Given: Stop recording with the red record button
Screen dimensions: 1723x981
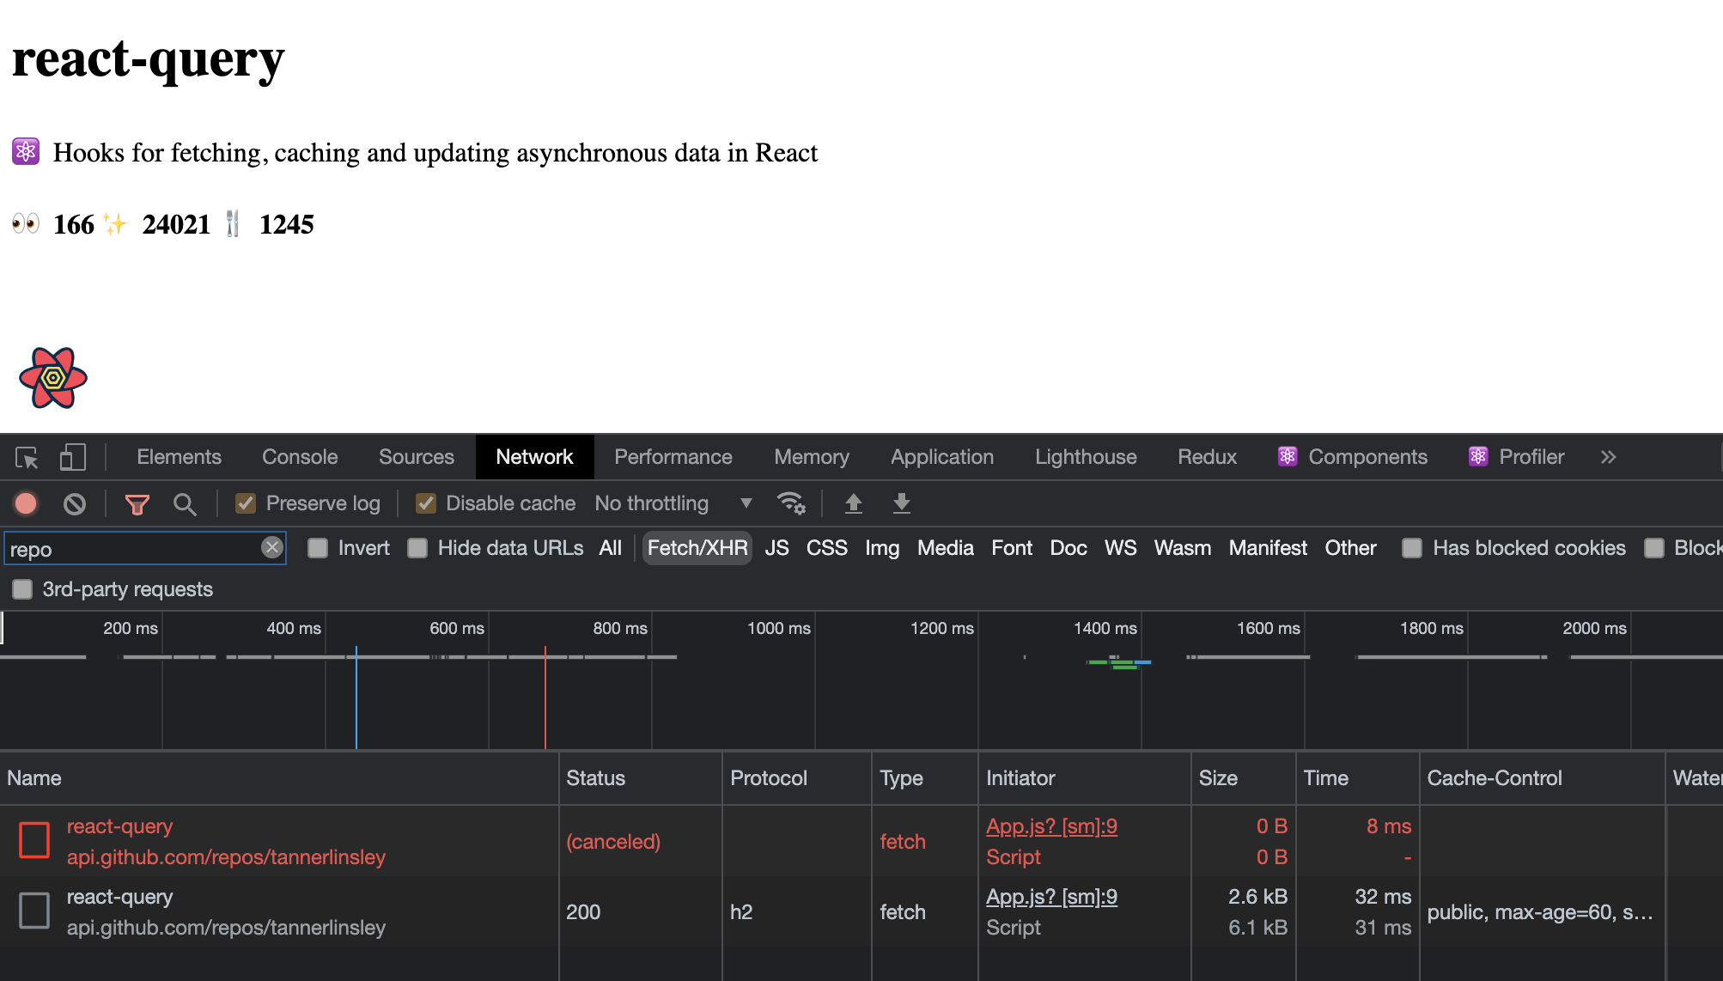Looking at the screenshot, I should click(x=26, y=503).
